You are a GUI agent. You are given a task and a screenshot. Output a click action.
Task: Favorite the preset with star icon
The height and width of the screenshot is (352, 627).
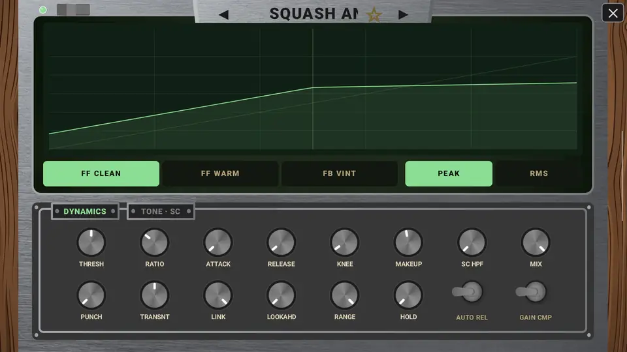374,15
